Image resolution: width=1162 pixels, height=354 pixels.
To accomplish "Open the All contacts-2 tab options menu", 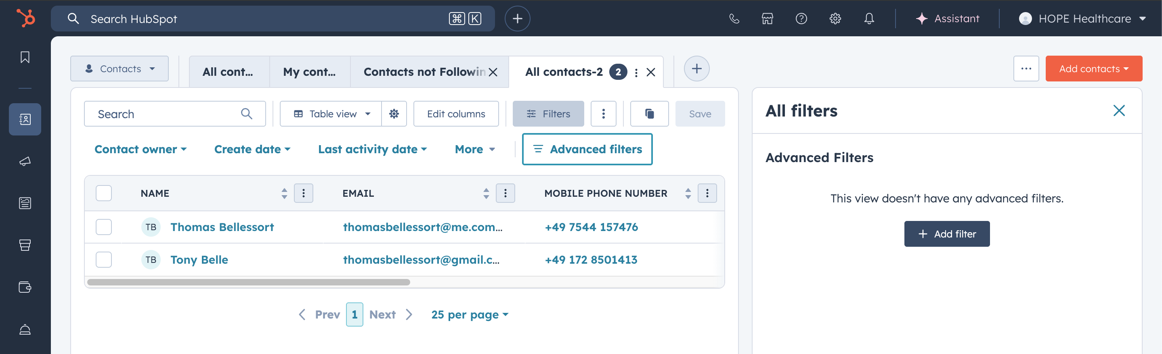I will point(636,72).
